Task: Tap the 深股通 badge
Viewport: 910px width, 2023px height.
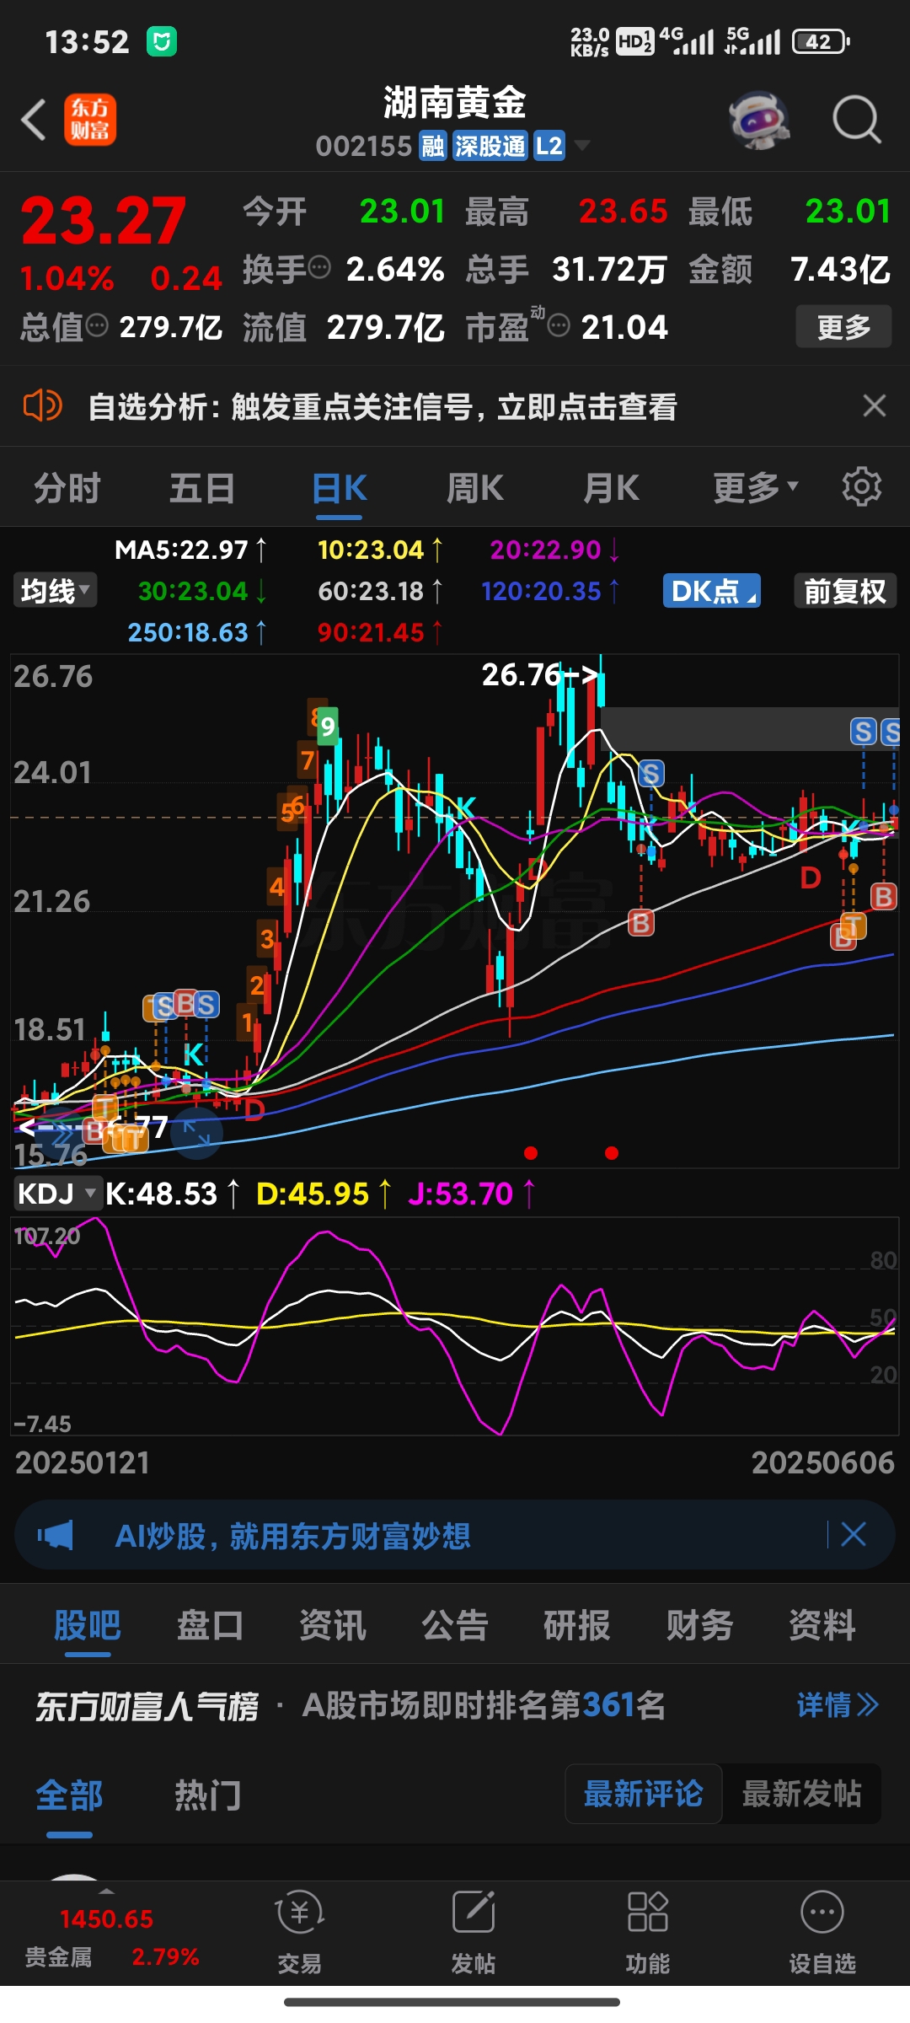Action: 490,147
